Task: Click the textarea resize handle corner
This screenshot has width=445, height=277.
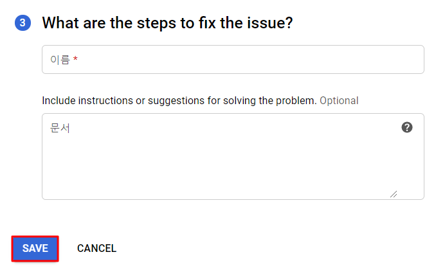Action: click(393, 193)
